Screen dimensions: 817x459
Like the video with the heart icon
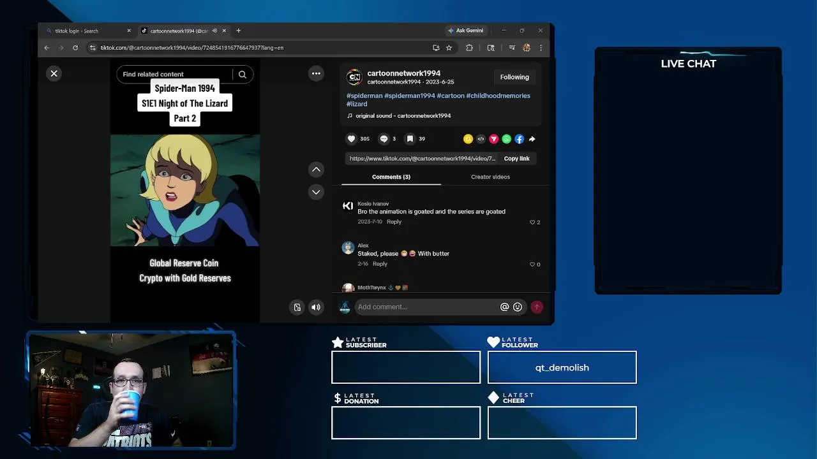pos(351,139)
